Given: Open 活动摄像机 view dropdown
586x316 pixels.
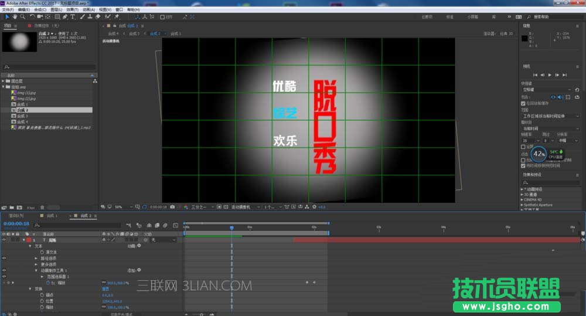Looking at the screenshot, I should point(246,207).
